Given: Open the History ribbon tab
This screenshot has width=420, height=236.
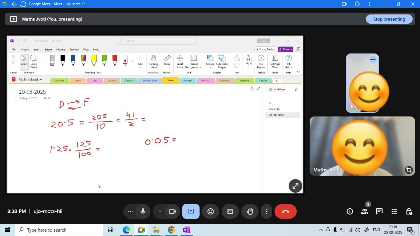Looking at the screenshot, I should [x=61, y=49].
